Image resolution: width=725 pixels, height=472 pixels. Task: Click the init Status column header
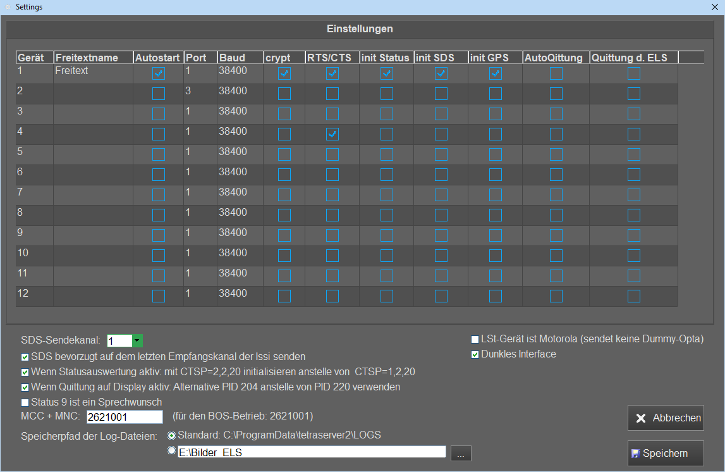click(387, 58)
